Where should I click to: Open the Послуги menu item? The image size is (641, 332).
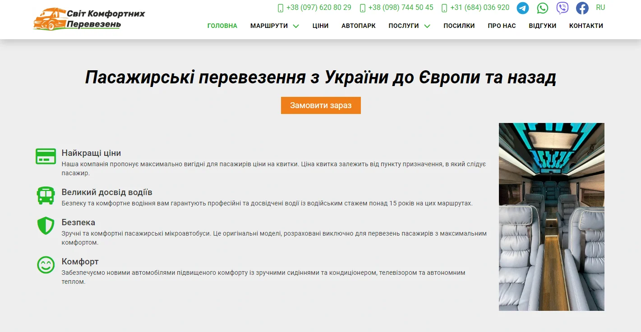(x=404, y=26)
